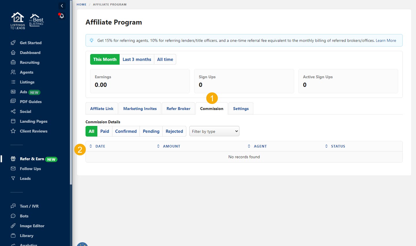This screenshot has width=416, height=246.
Task: Open the Settings tab
Action: pyautogui.click(x=241, y=109)
